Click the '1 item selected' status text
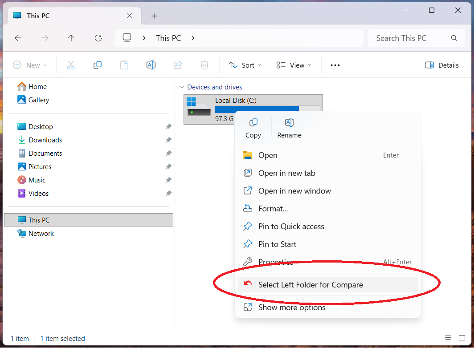Screen dimensions: 474x356 [62, 339]
